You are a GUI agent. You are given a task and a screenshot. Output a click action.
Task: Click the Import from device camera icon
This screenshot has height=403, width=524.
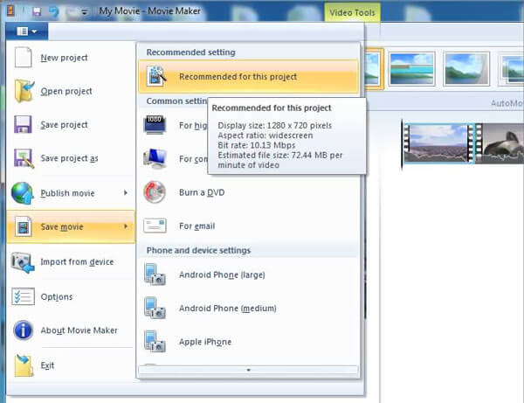pos(23,262)
